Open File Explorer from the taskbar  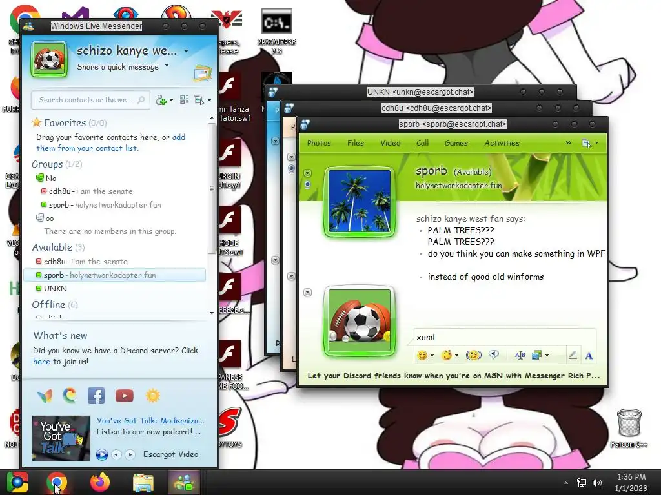143,482
